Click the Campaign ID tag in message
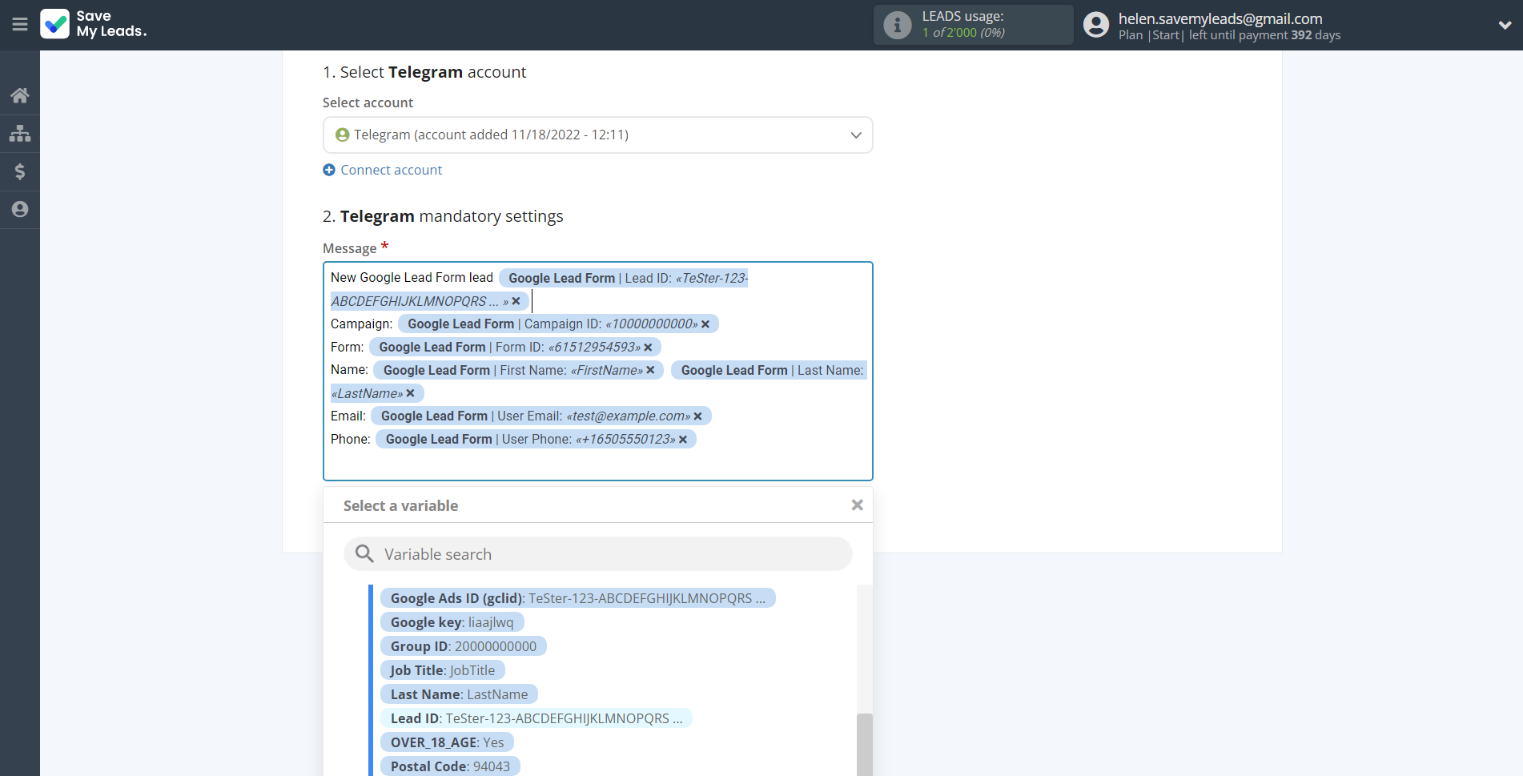This screenshot has height=776, width=1523. (x=558, y=324)
